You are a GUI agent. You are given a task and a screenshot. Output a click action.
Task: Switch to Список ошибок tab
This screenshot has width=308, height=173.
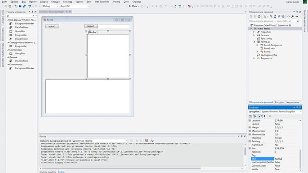(x=48, y=172)
